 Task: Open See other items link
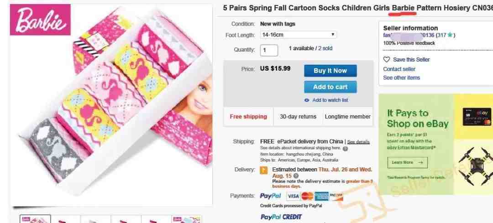[x=402, y=78]
